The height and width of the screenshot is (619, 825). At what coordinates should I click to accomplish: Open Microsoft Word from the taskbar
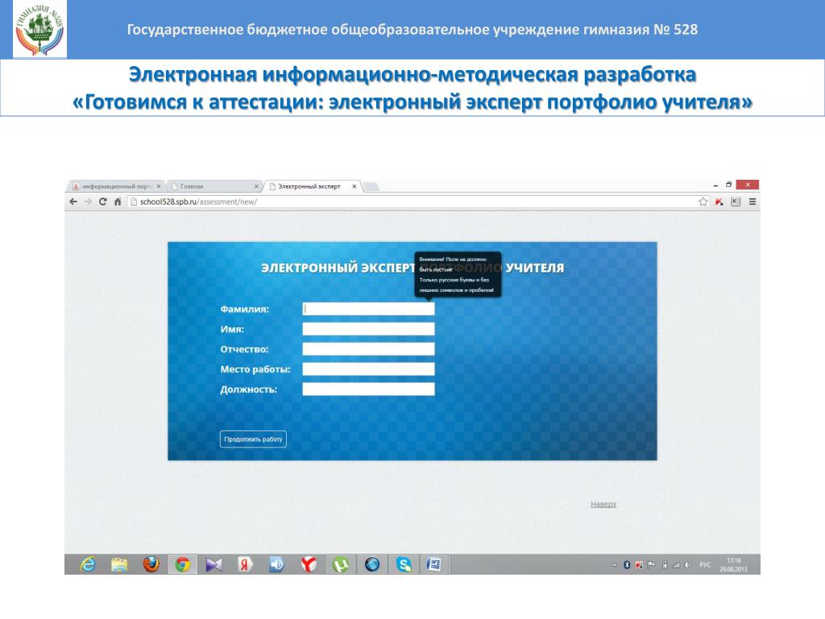[434, 564]
